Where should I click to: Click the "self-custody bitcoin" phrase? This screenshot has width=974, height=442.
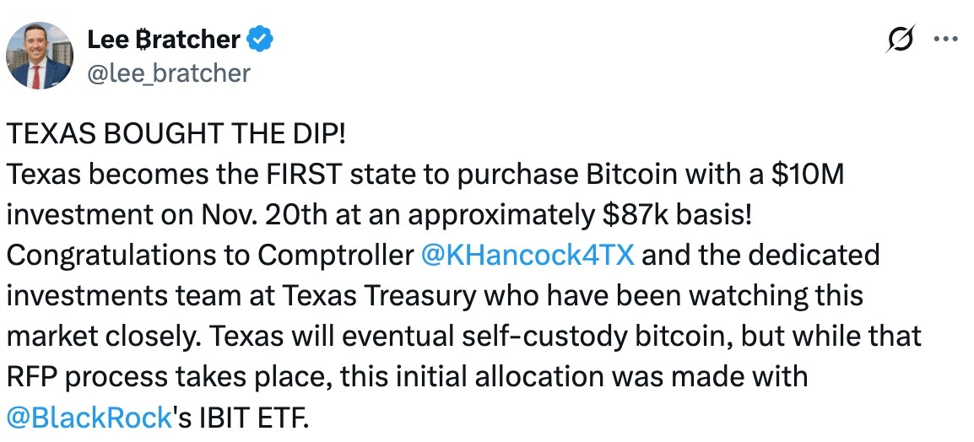point(574,336)
